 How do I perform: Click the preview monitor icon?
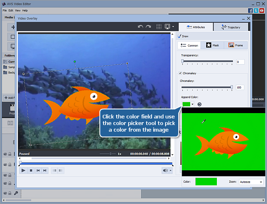(167, 27)
